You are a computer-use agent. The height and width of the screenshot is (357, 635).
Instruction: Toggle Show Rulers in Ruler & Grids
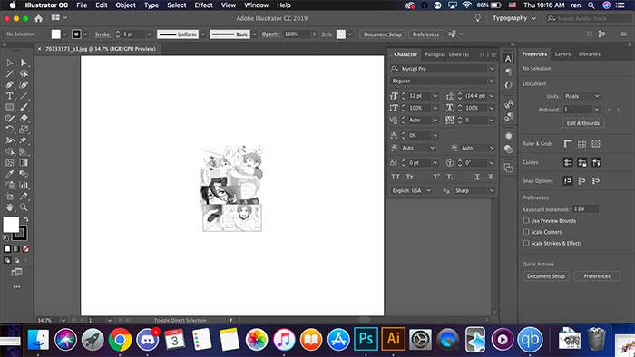pyautogui.click(x=568, y=143)
